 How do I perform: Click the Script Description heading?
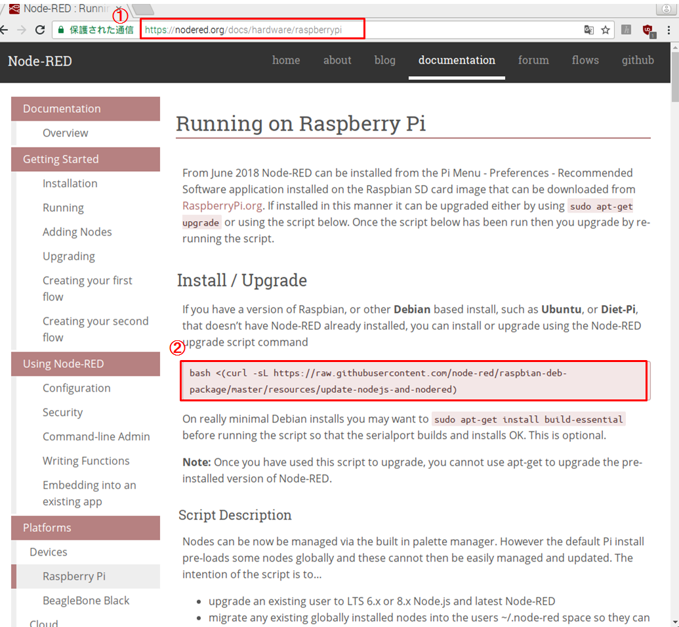[235, 515]
